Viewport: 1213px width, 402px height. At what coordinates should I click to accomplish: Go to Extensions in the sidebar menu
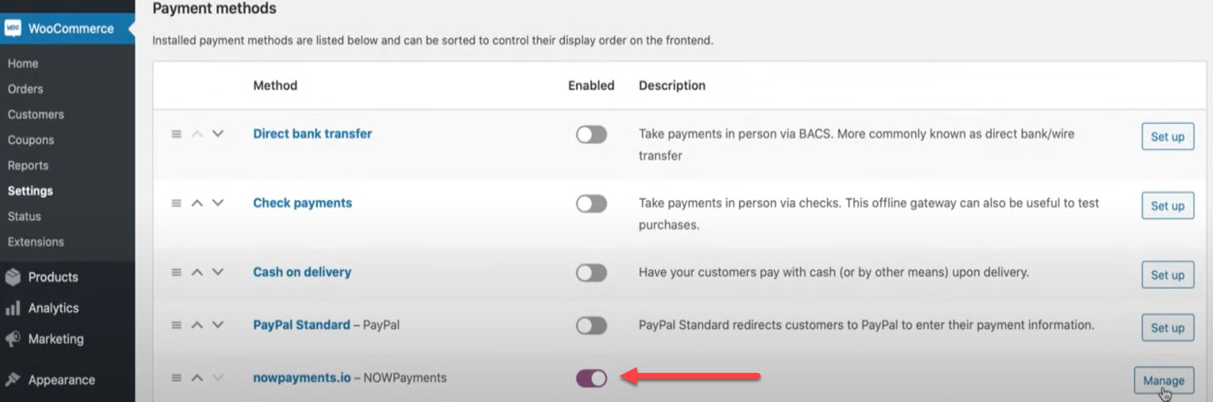point(36,242)
